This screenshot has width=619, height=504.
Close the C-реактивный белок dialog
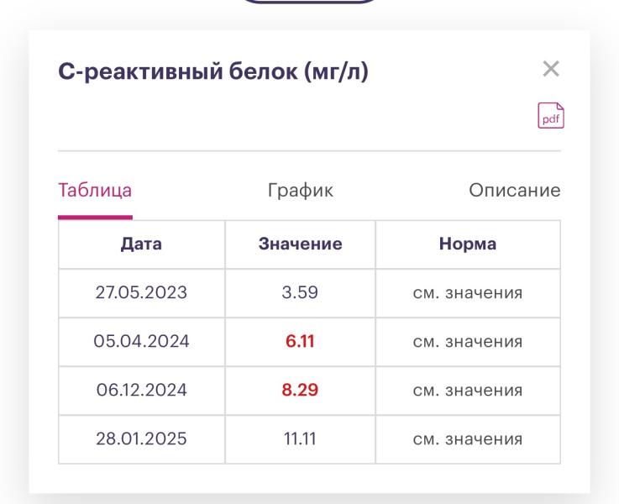click(x=551, y=69)
